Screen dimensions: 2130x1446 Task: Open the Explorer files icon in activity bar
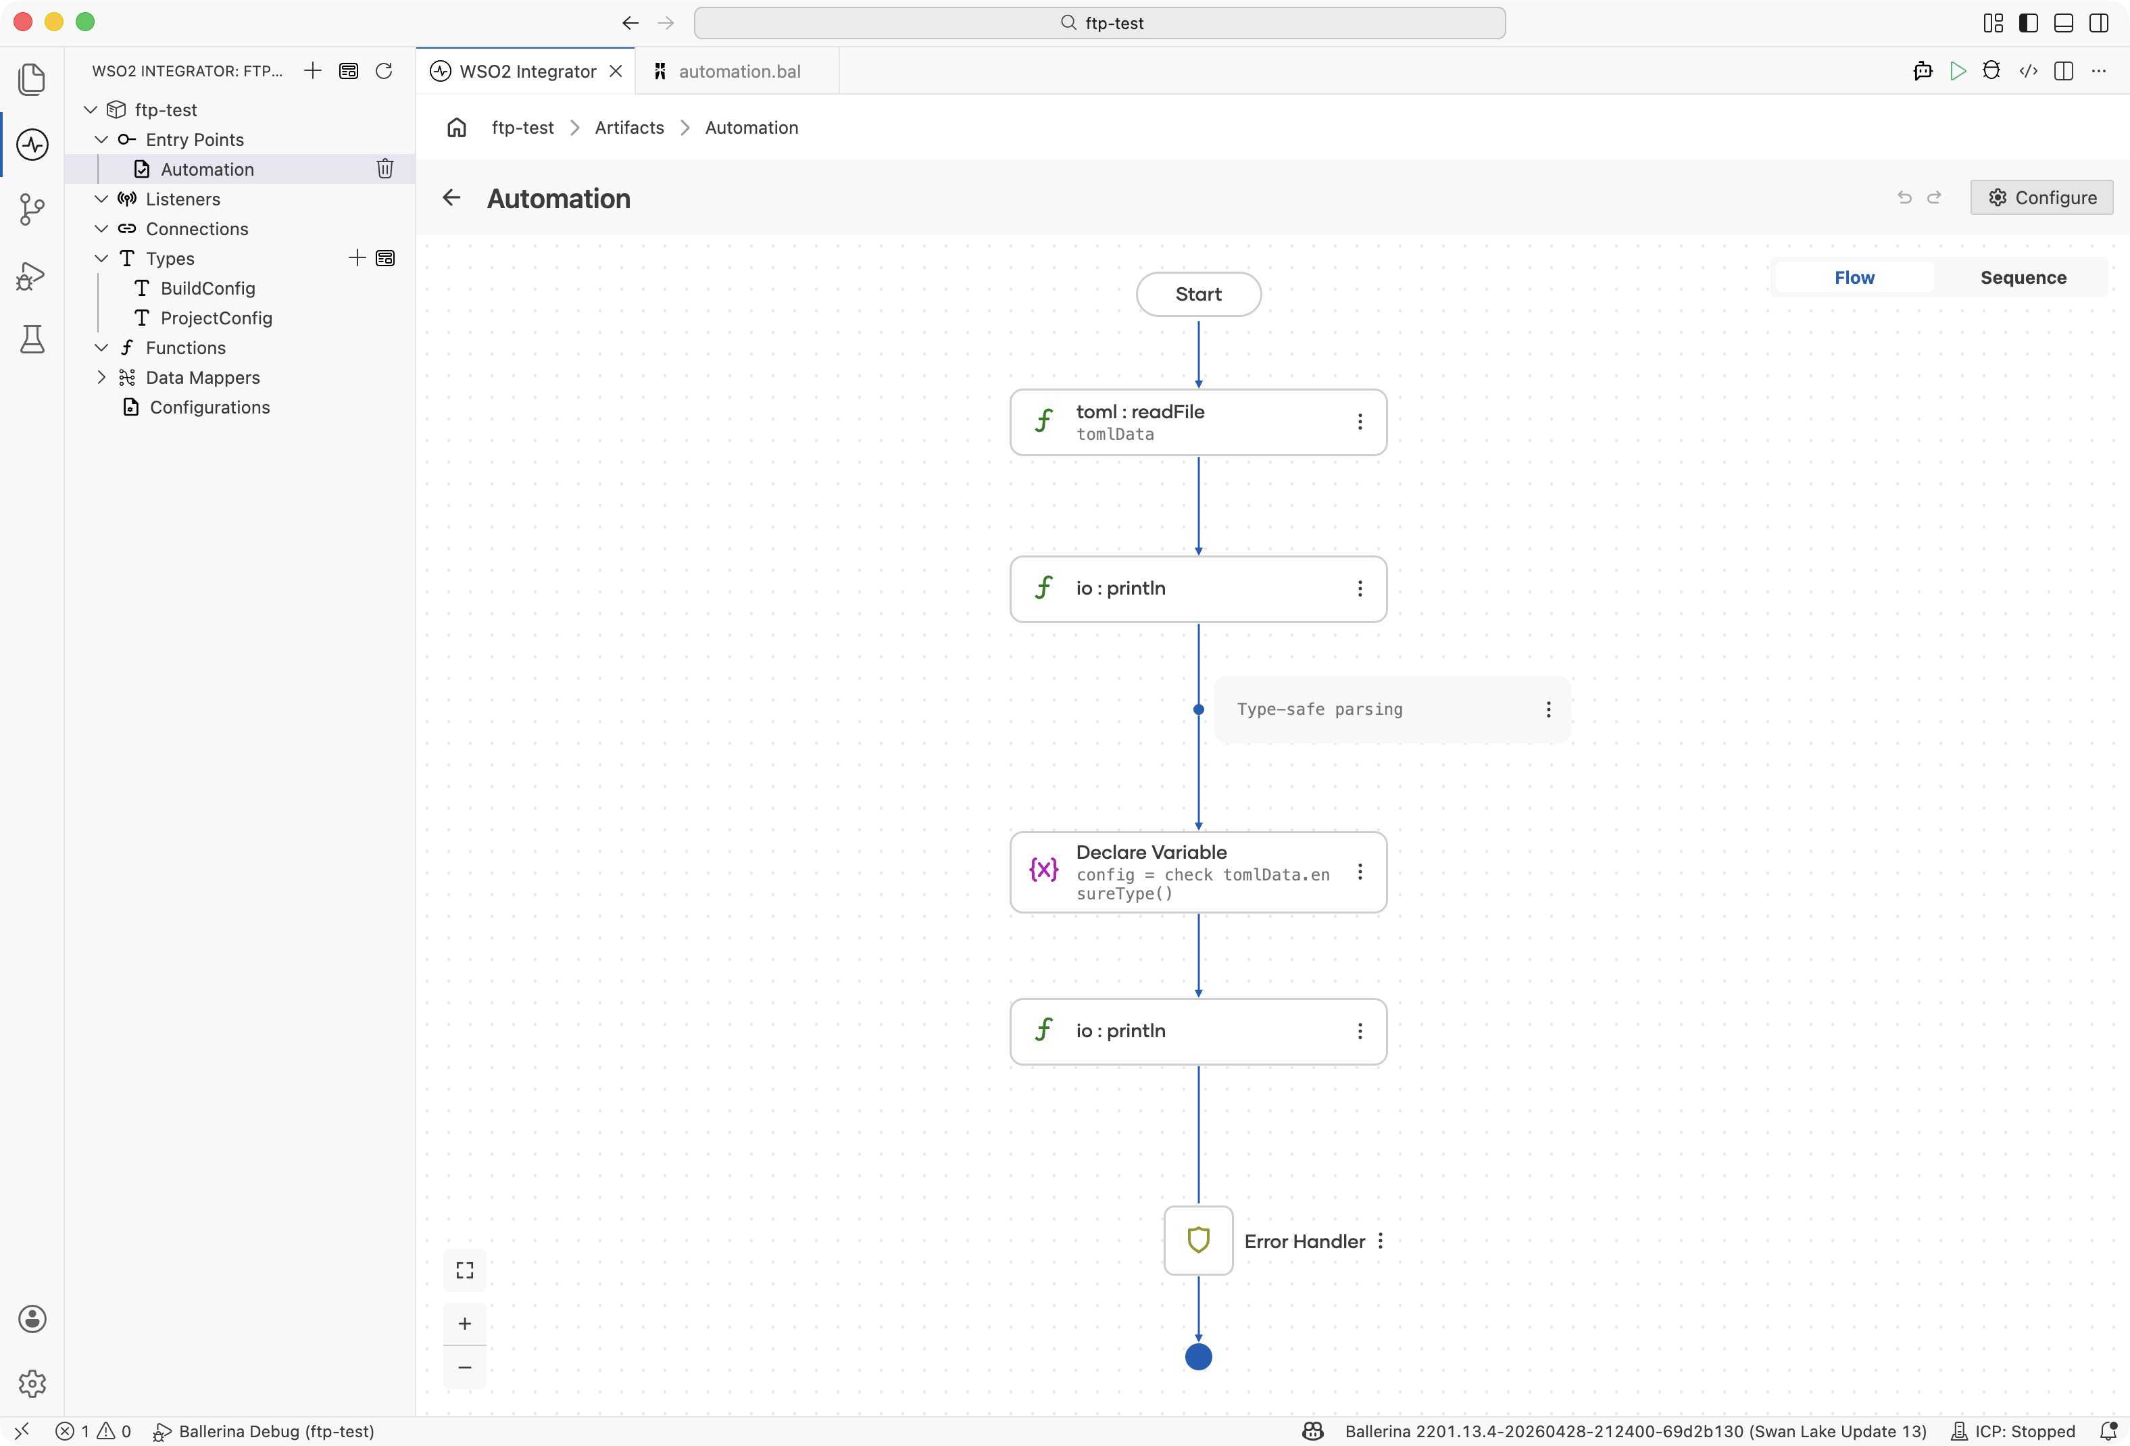click(x=32, y=79)
